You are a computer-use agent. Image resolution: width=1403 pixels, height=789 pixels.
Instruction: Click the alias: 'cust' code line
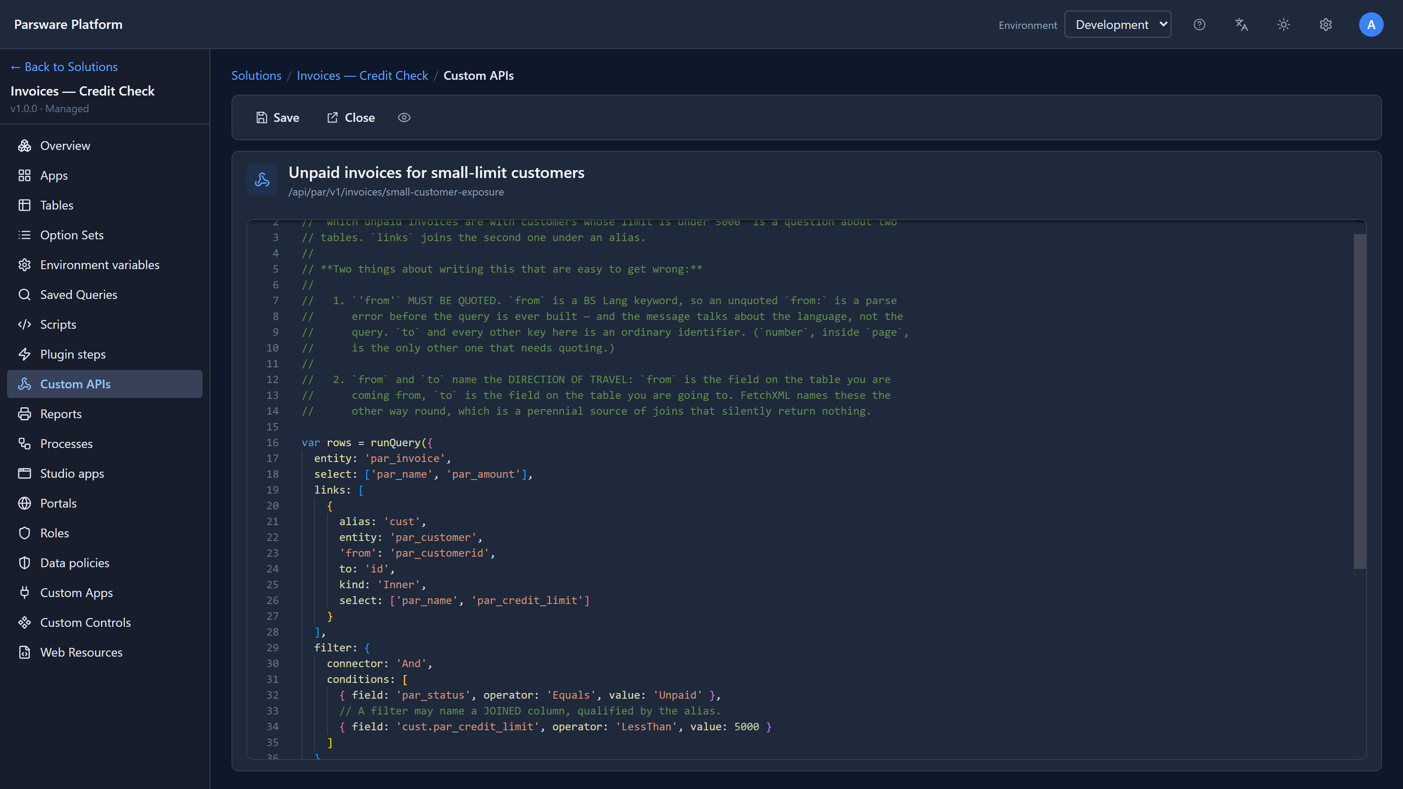[382, 522]
